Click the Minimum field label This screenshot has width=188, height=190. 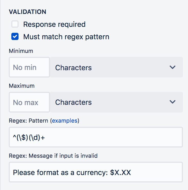click(21, 51)
